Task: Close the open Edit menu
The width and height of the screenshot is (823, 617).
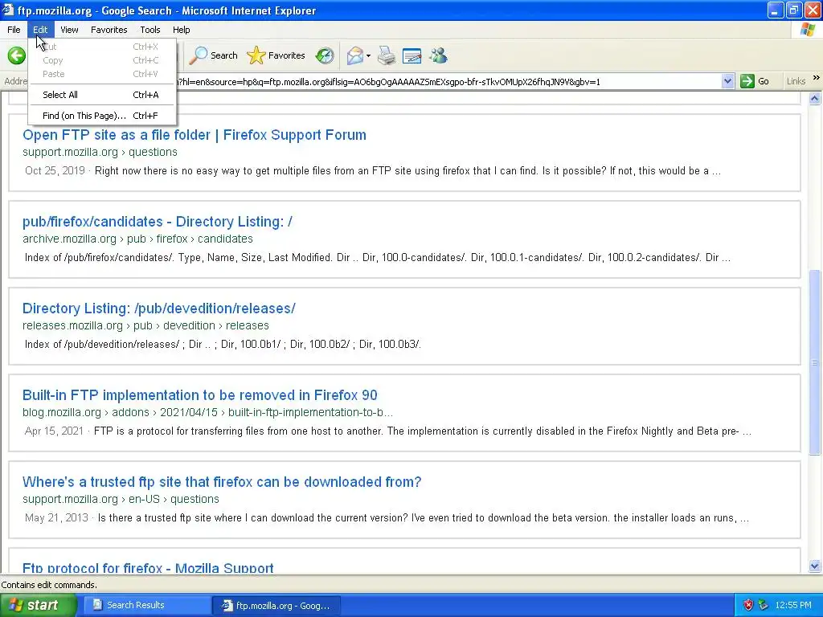Action: click(x=40, y=30)
